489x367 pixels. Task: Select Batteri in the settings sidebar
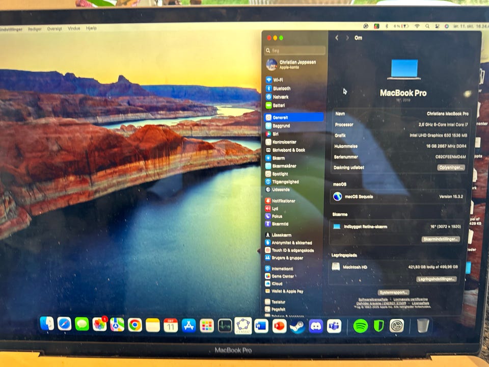pyautogui.click(x=275, y=105)
